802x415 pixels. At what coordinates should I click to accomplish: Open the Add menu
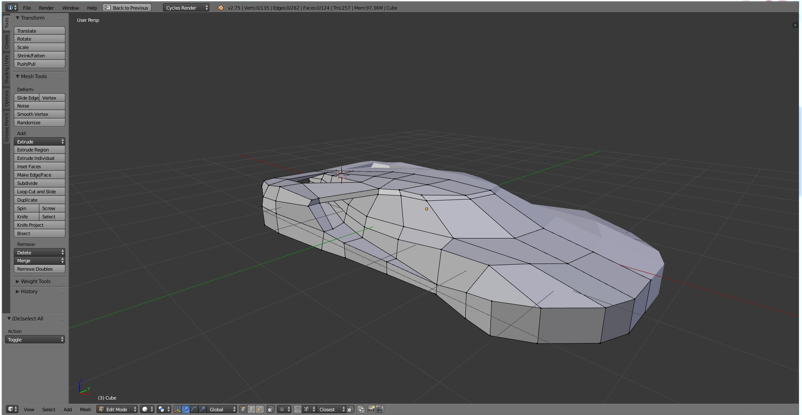tap(67, 410)
